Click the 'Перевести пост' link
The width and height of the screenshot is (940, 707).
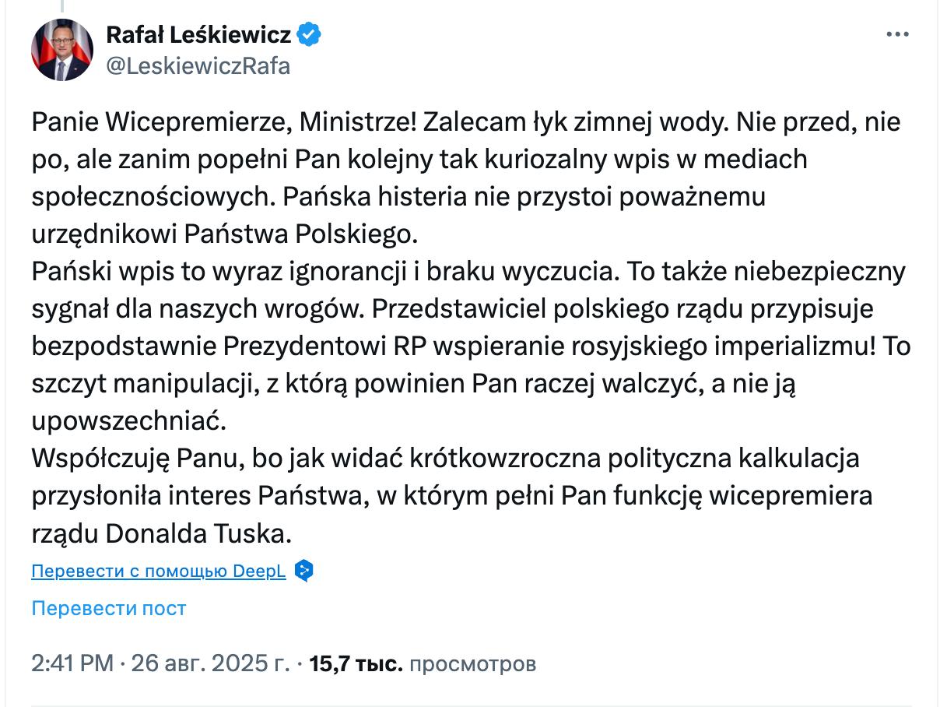[109, 608]
